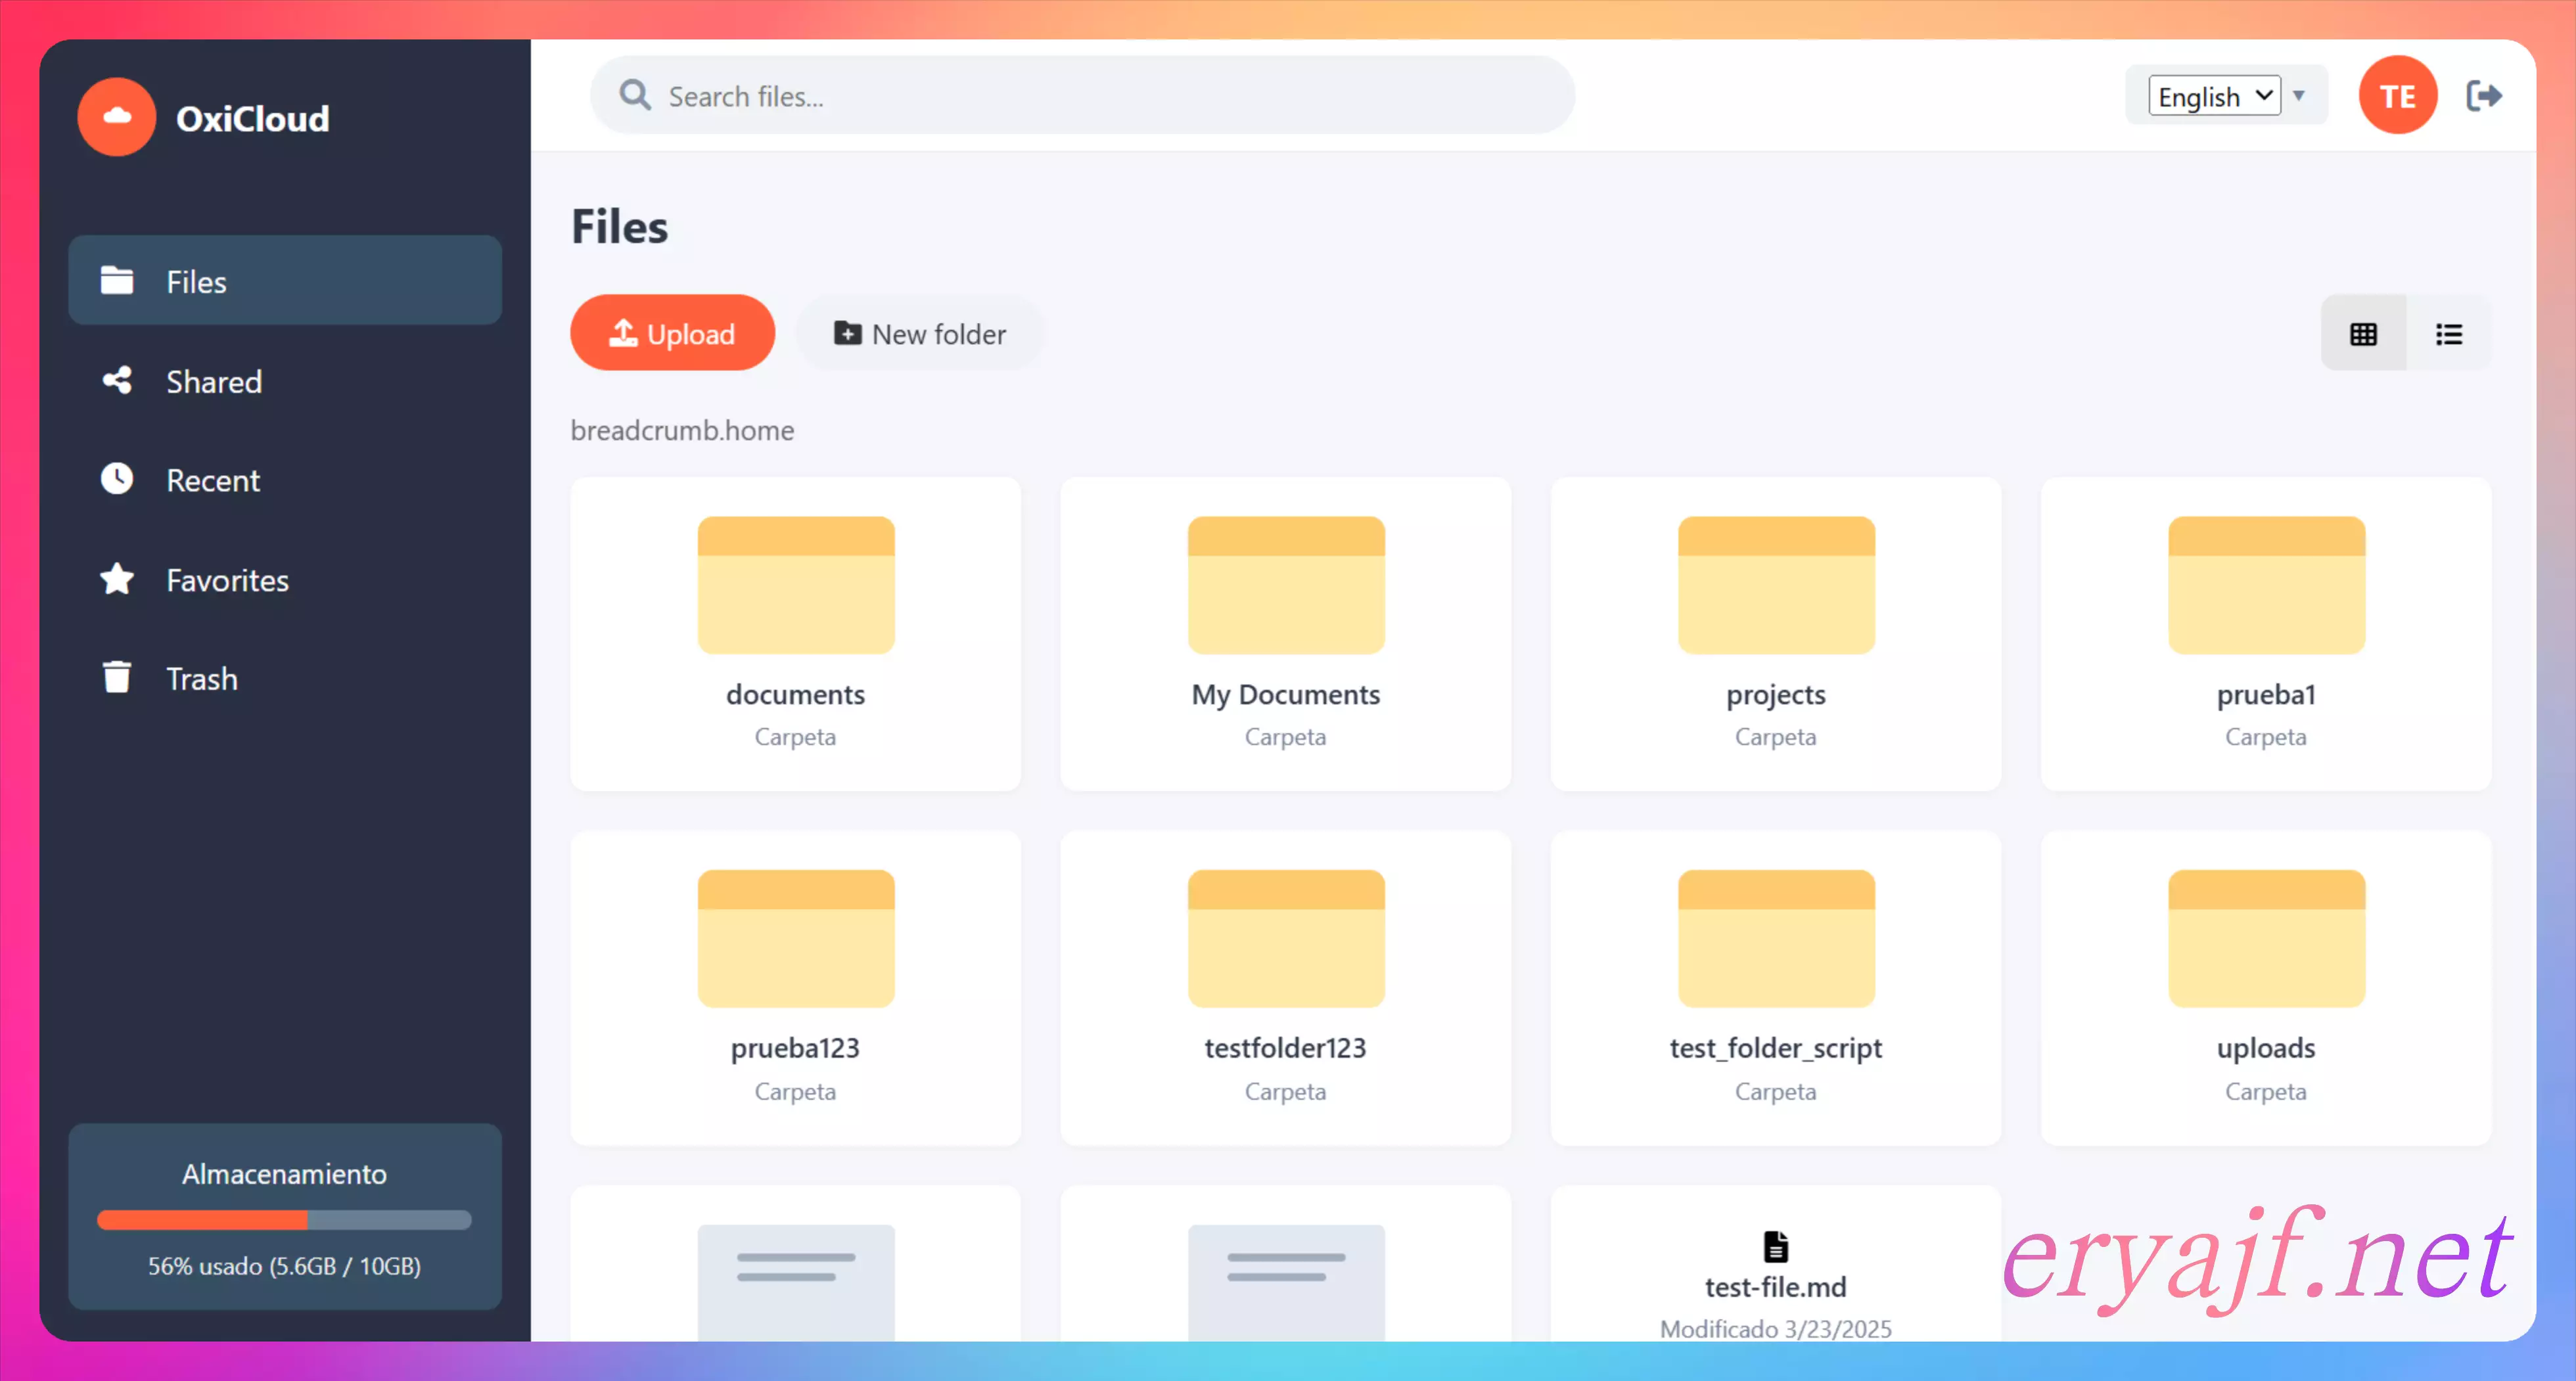Switch to list view

point(2449,334)
